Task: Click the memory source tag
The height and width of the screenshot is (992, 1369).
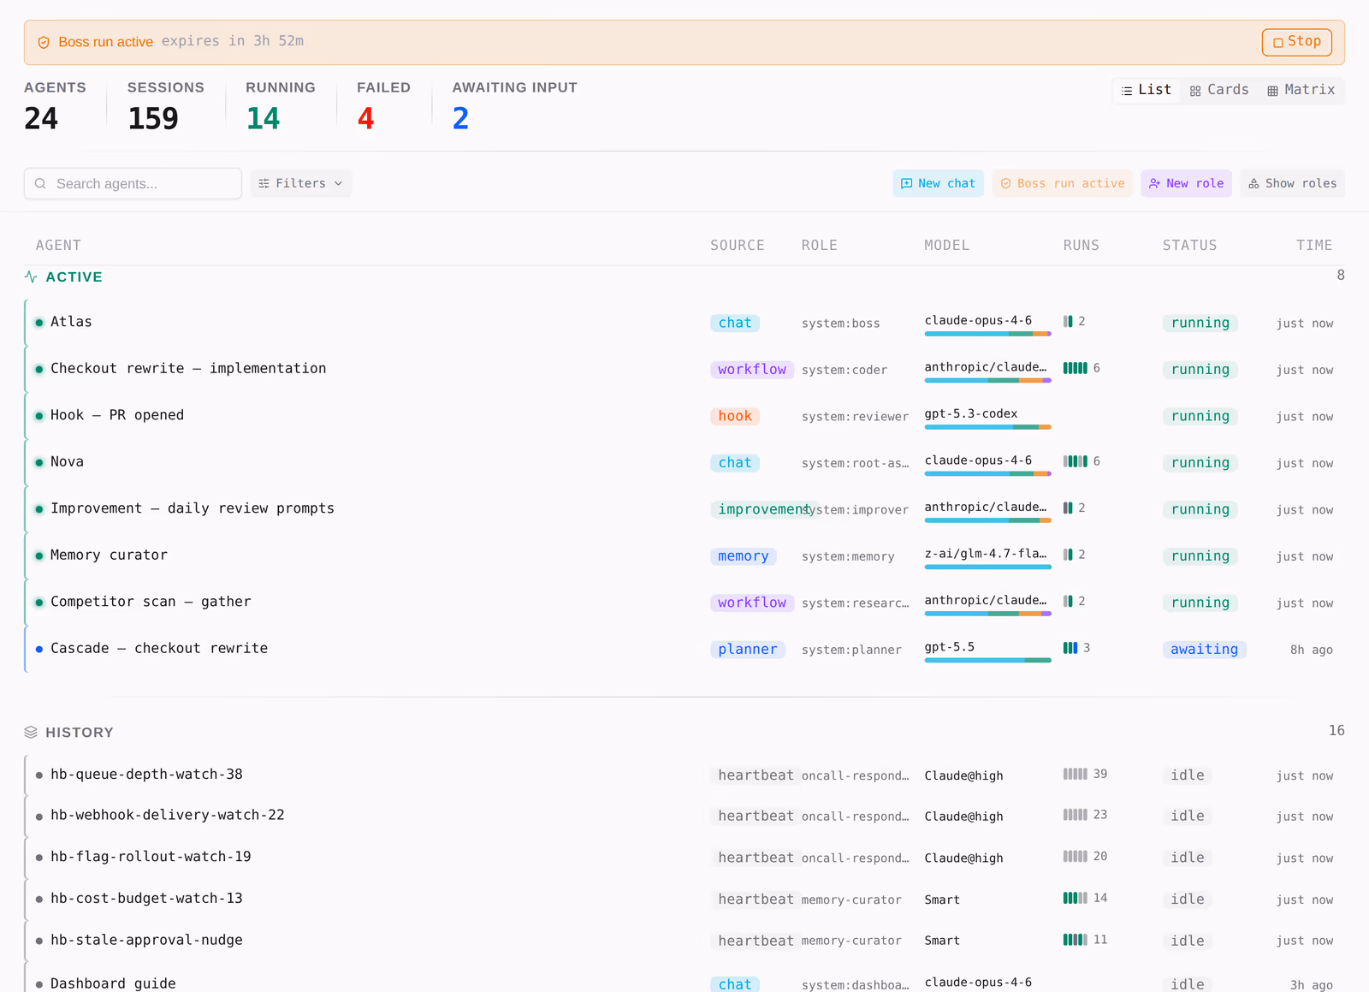Action: pos(743,556)
